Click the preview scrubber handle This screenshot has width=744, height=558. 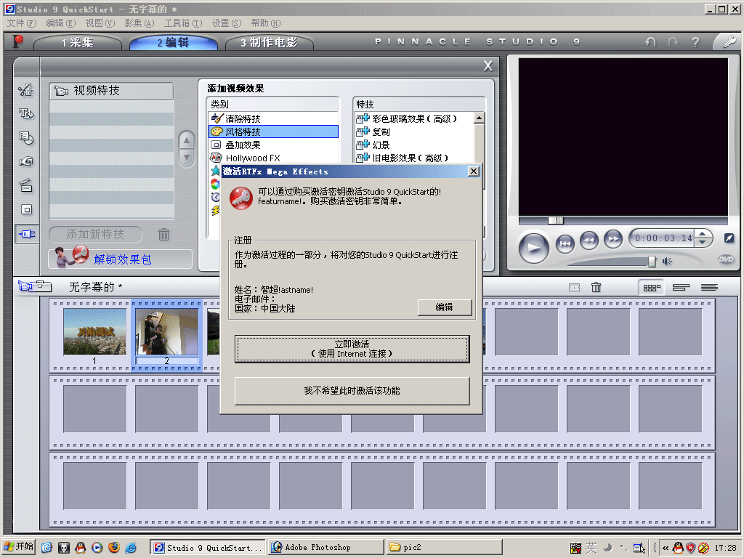556,220
